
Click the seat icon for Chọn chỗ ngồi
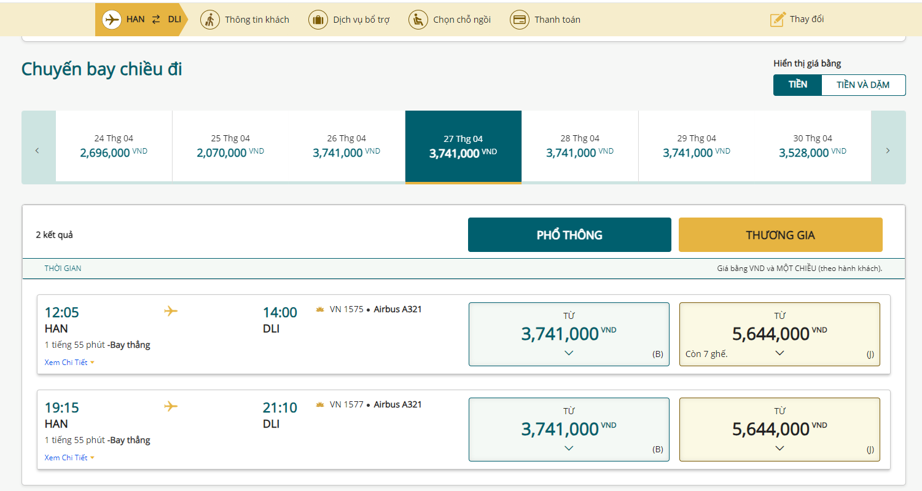point(418,20)
